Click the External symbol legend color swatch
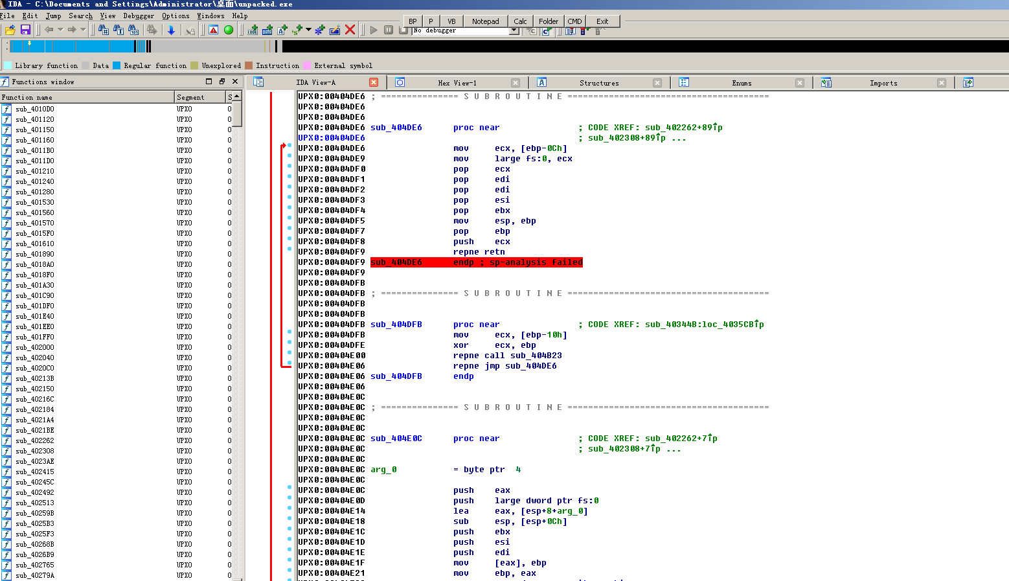Viewport: 1009px width, 581px height. pos(307,65)
